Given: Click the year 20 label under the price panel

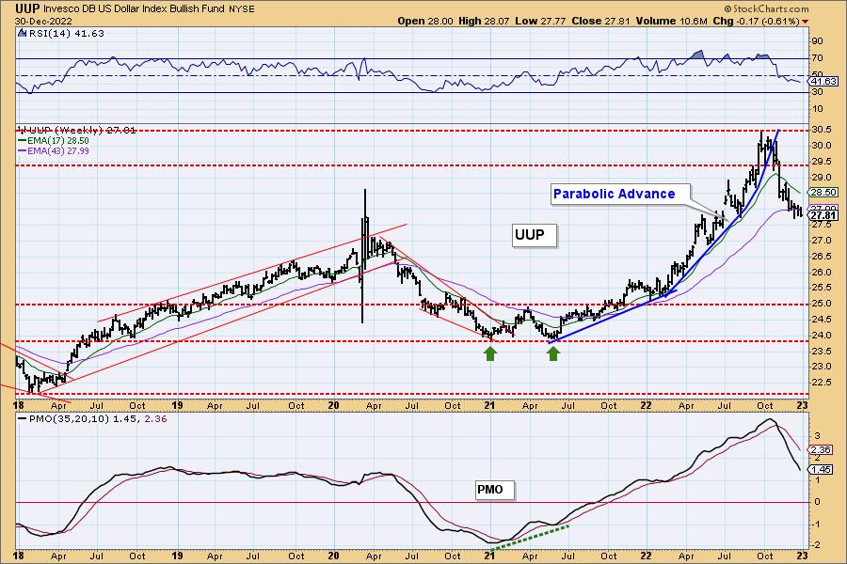Looking at the screenshot, I should click(333, 405).
